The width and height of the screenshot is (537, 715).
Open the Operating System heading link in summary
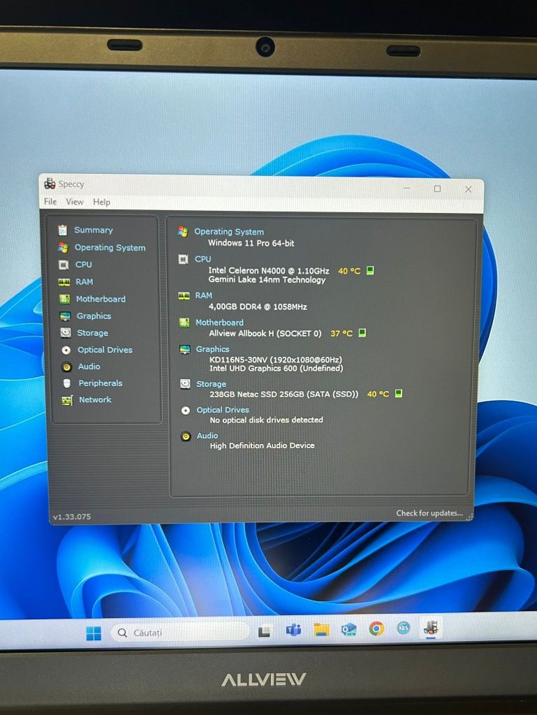(x=229, y=232)
